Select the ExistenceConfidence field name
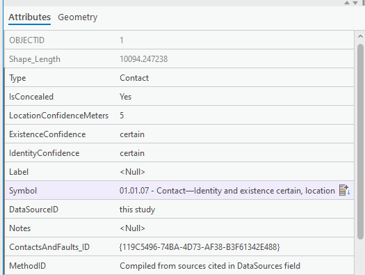This screenshot has width=365, height=275. tap(47, 134)
